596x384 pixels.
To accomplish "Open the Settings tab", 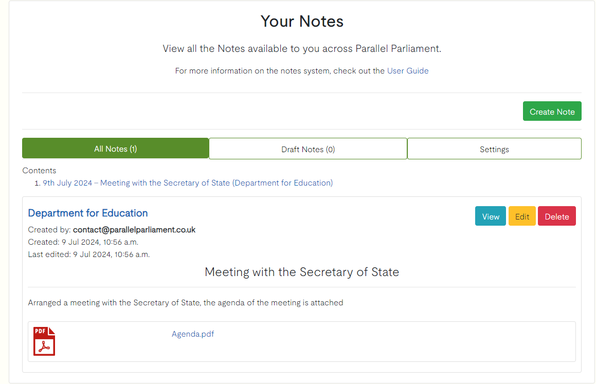I will click(494, 149).
